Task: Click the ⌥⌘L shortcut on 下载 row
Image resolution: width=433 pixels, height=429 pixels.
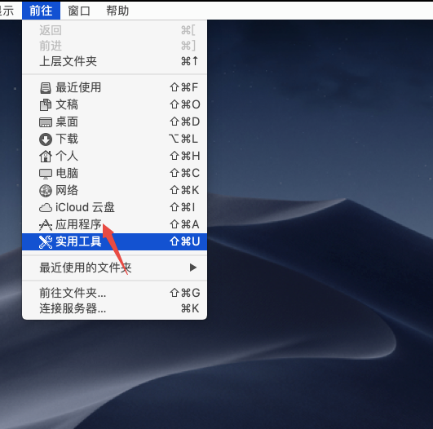Action: pyautogui.click(x=183, y=139)
